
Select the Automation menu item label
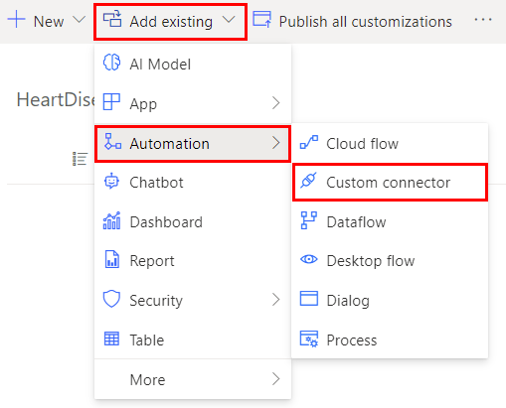coord(169,144)
